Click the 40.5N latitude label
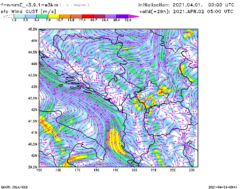The height and width of the screenshot is (189, 244). tap(33, 144)
